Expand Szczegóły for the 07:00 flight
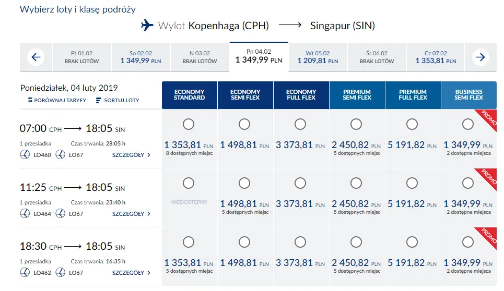The image size is (504, 291). (131, 155)
